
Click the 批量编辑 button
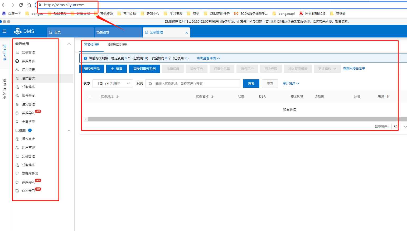[173, 69]
